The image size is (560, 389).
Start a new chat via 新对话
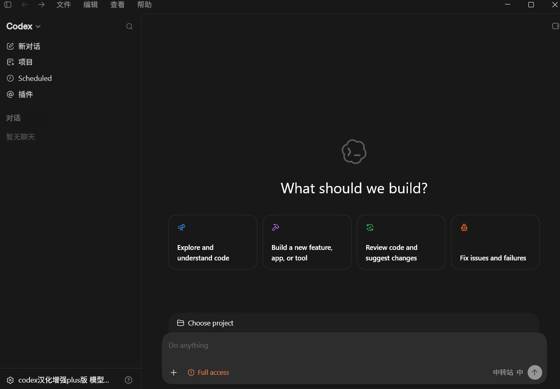click(29, 47)
